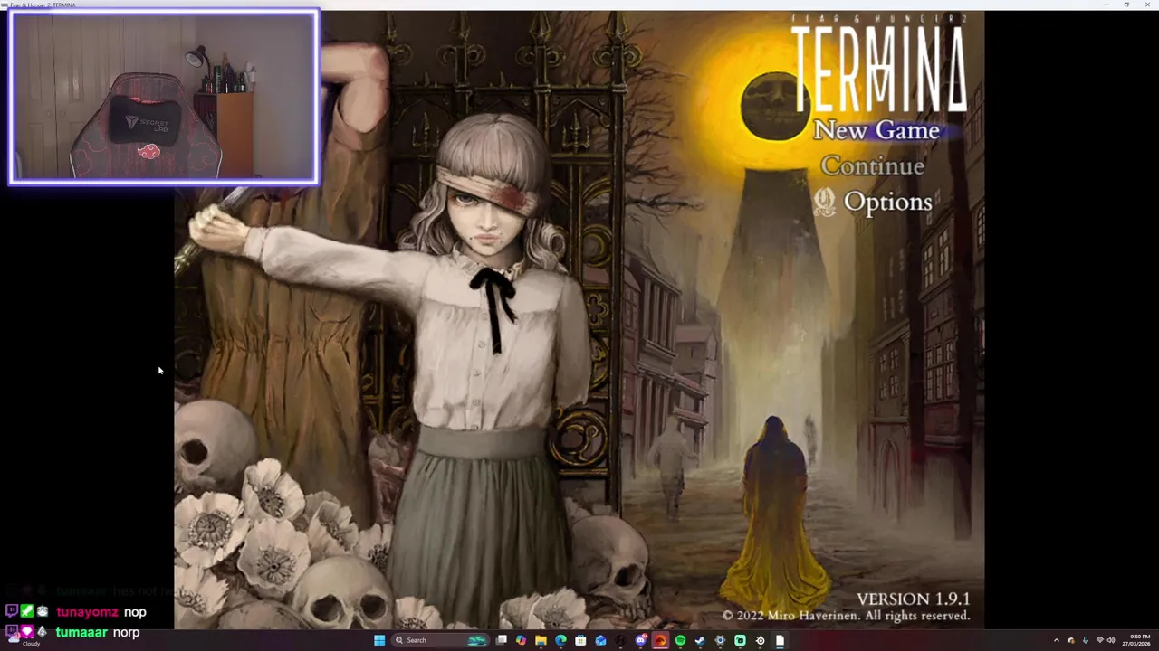Click the "VERSION 1.9.1" text
The image size is (1159, 651).
[913, 599]
